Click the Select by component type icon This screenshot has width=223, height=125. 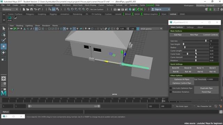coord(57,9)
